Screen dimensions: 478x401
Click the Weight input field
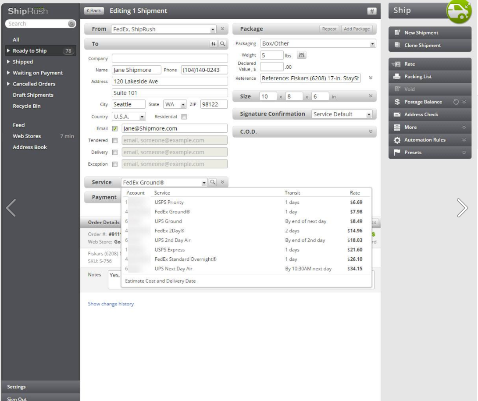(271, 55)
